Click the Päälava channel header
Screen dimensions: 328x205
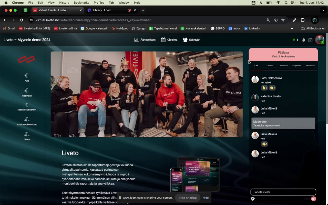coord(283,54)
